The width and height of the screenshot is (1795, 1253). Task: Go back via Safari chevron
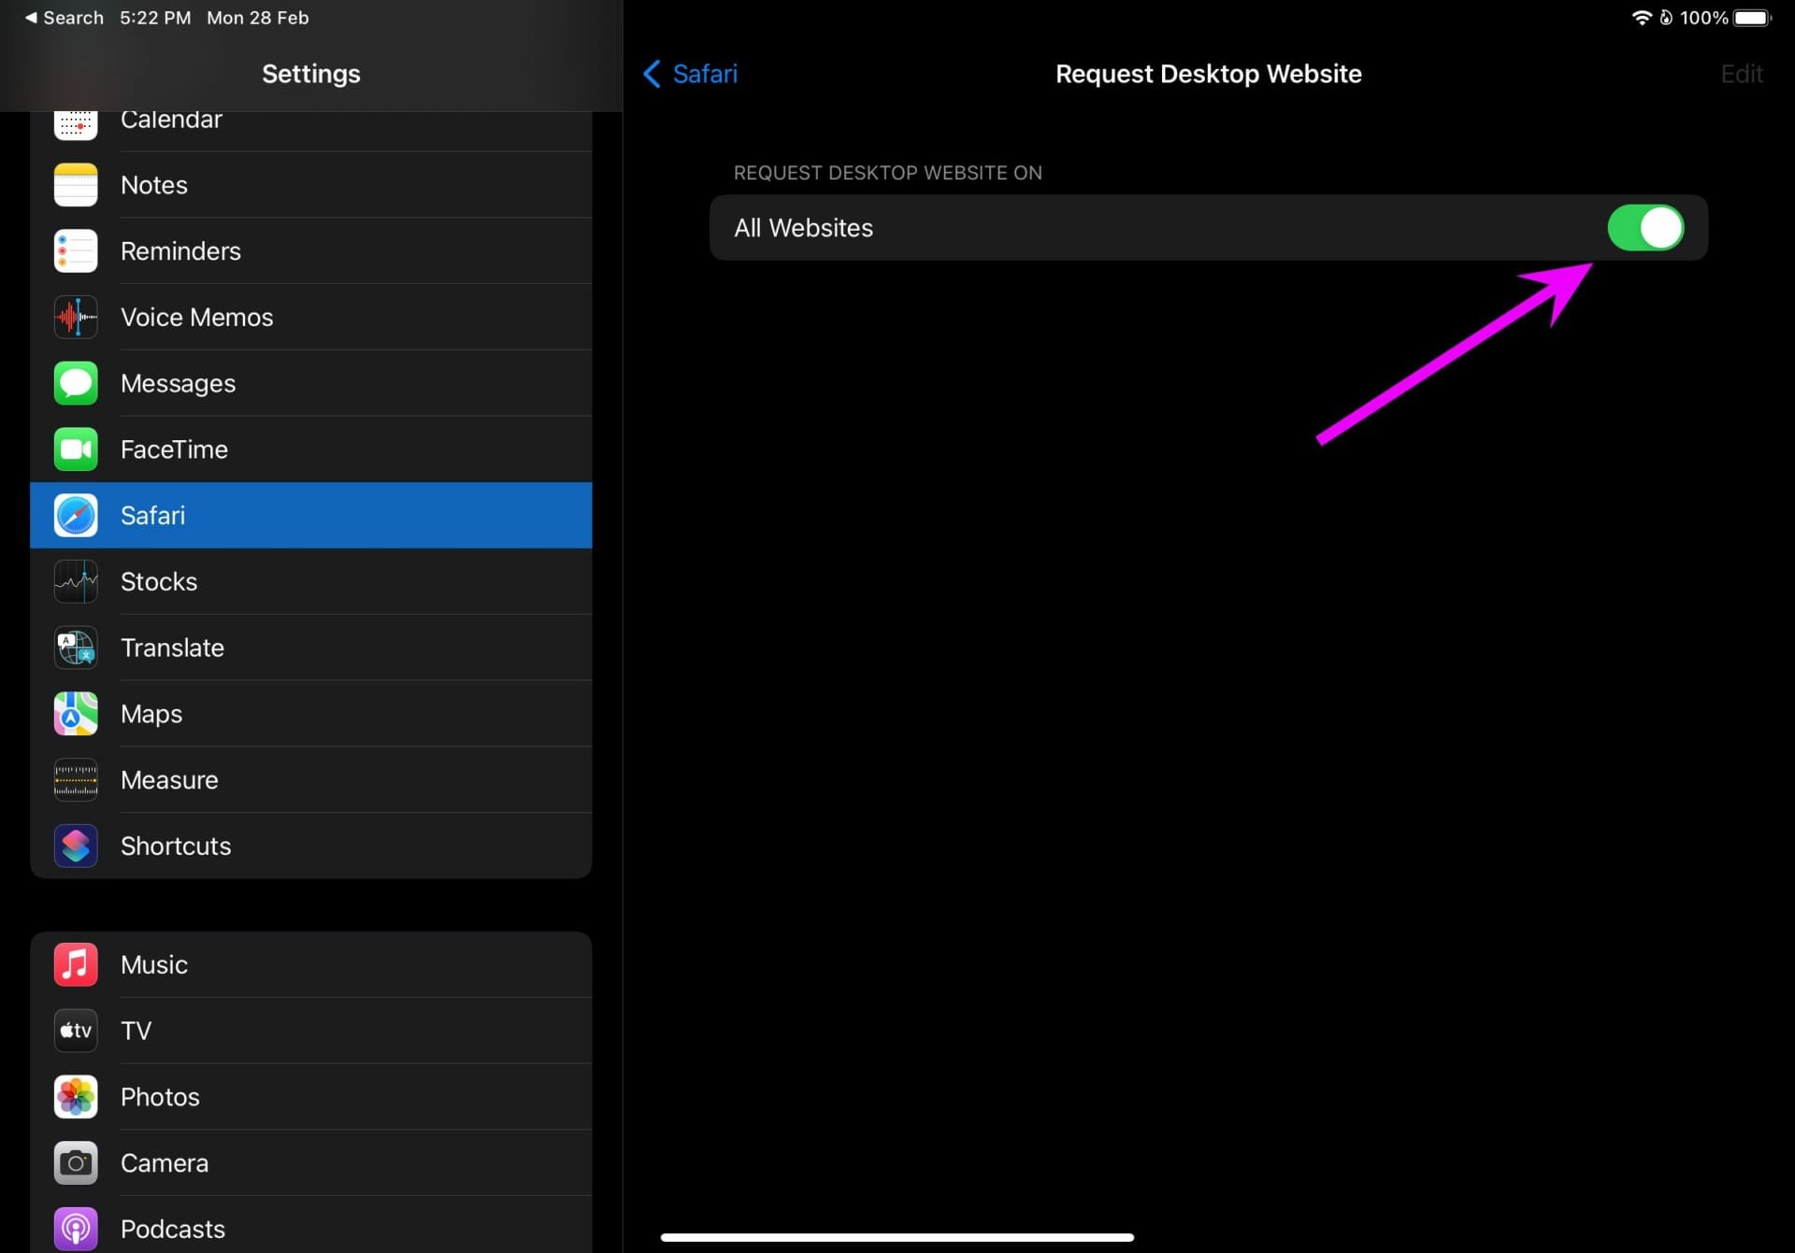690,74
